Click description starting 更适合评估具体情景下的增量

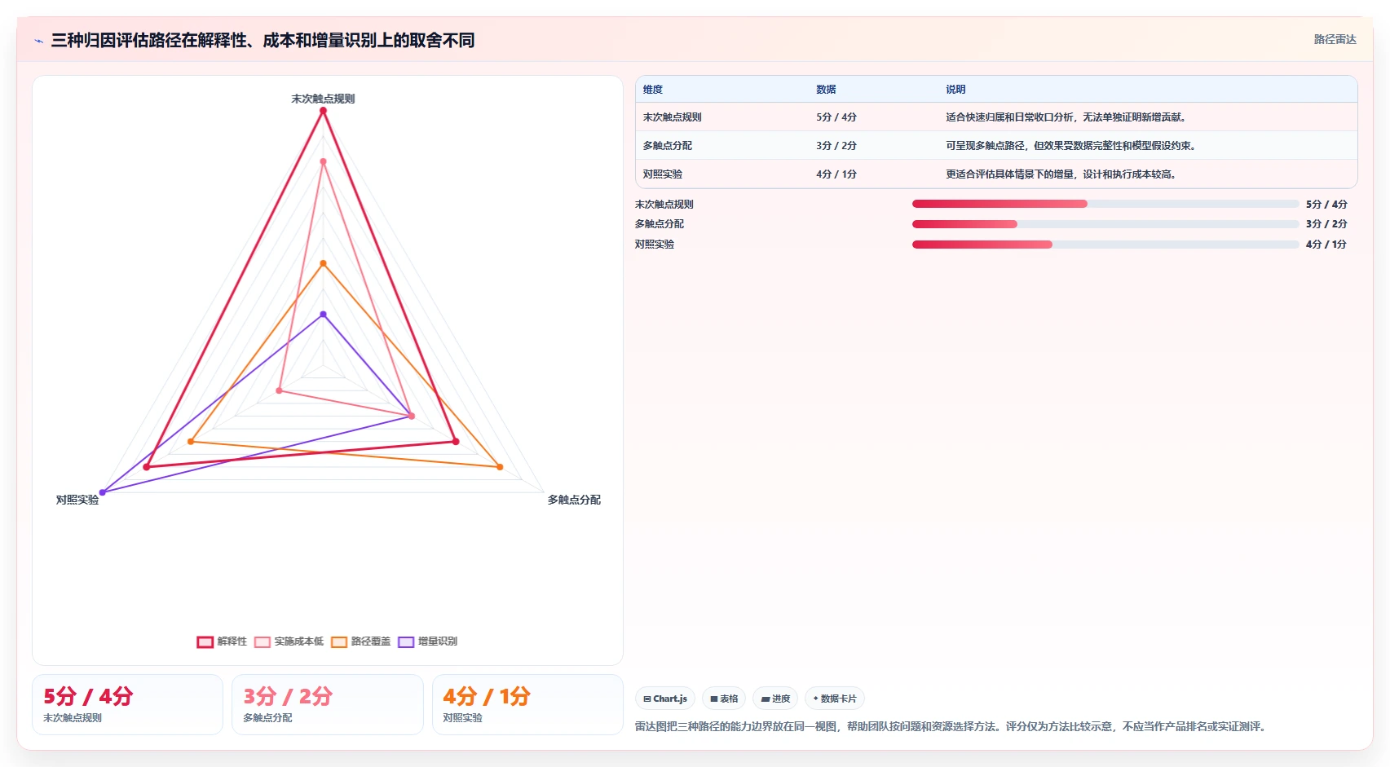[1062, 174]
